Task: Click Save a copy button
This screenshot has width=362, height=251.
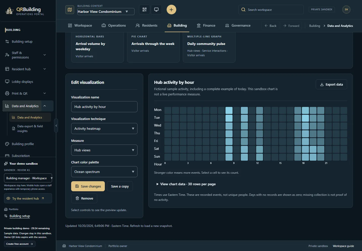Action: coord(120,186)
